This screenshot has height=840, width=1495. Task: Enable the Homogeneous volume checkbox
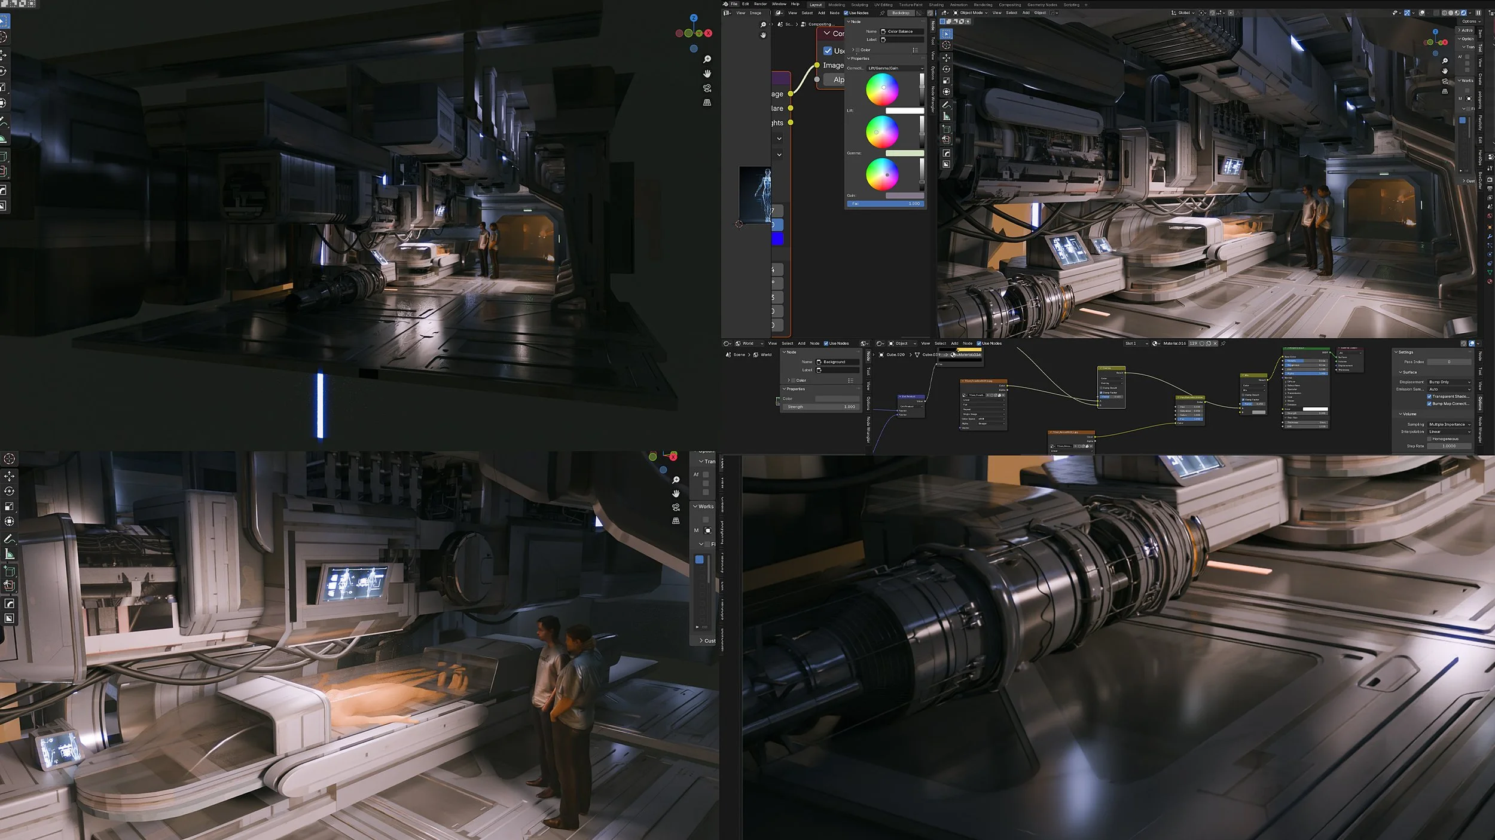click(x=1429, y=439)
